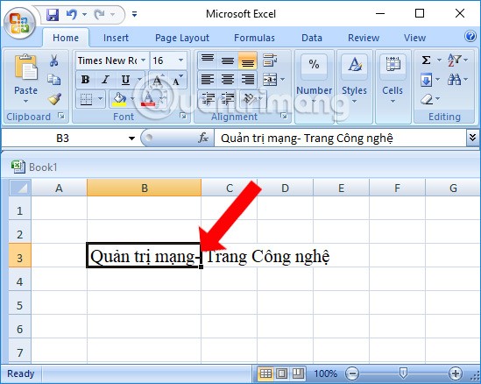Click the Cut scissors icon
Screen dimensions: 481x384
54,60
